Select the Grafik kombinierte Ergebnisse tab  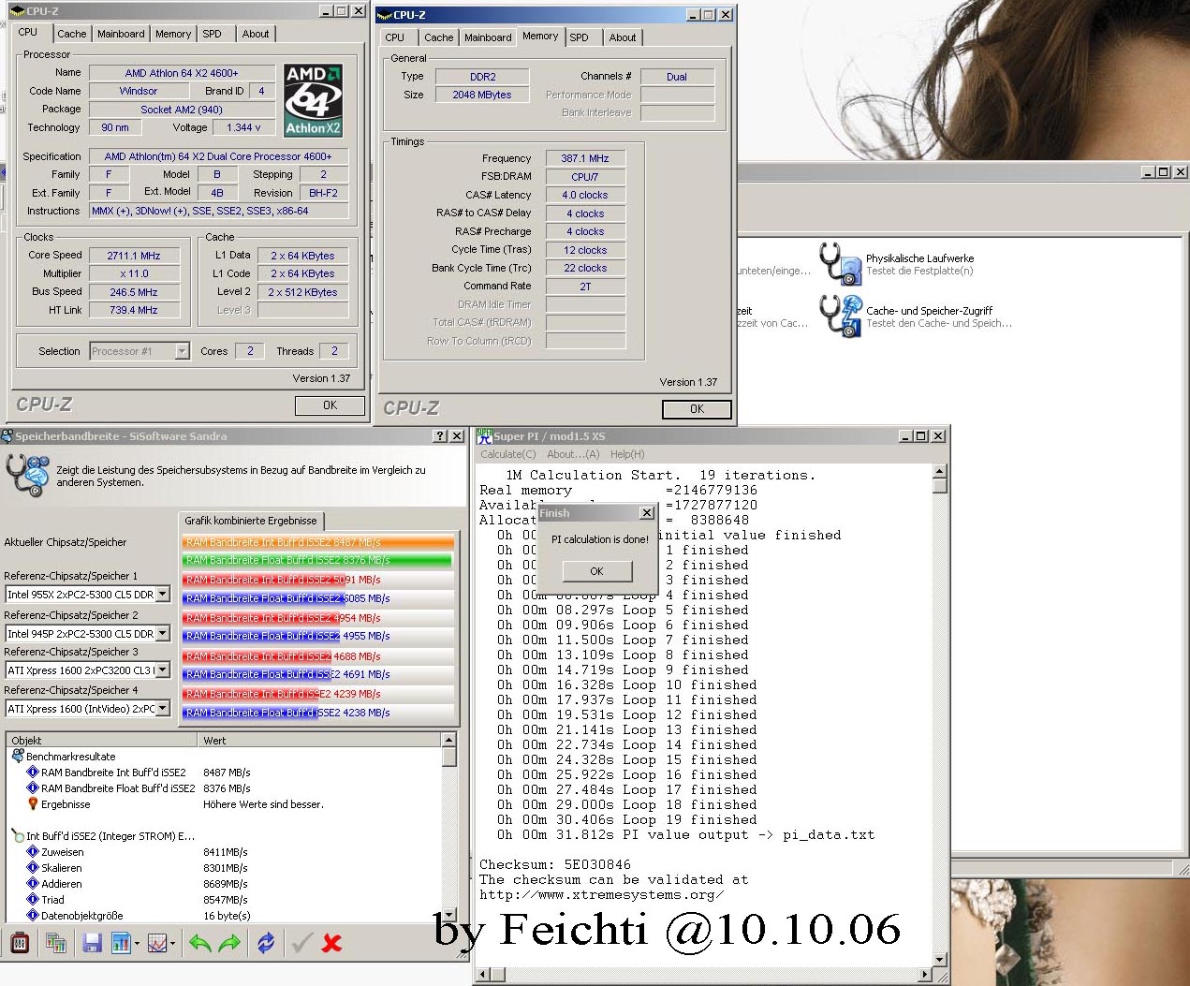click(x=251, y=521)
